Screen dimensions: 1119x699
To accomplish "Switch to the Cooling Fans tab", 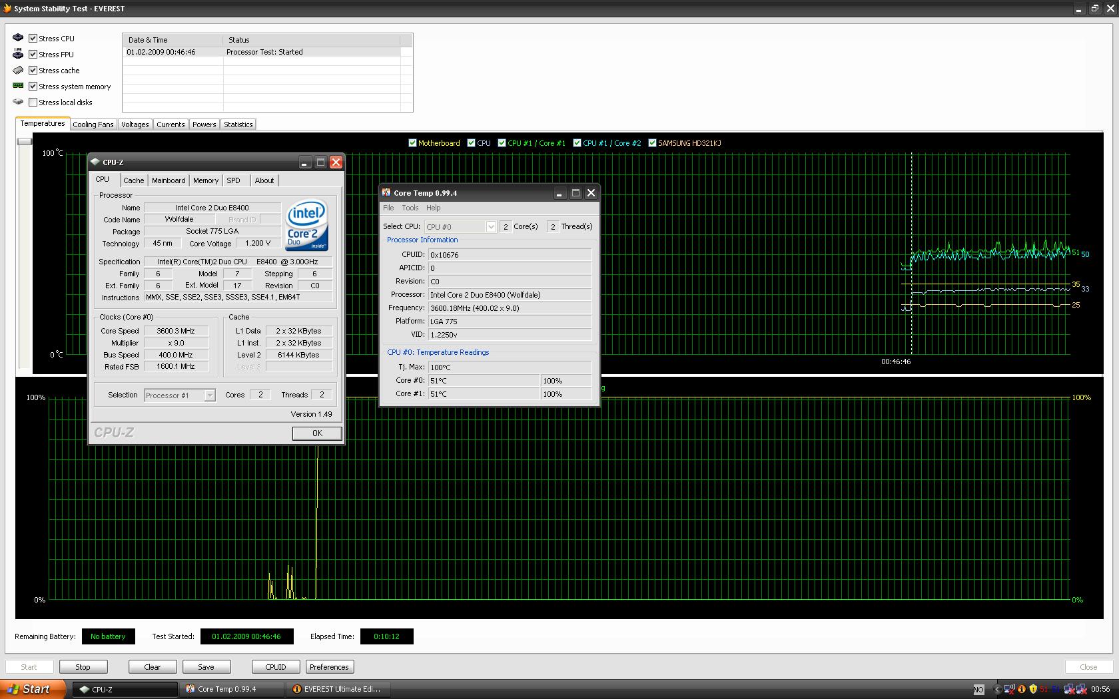I will (x=93, y=124).
